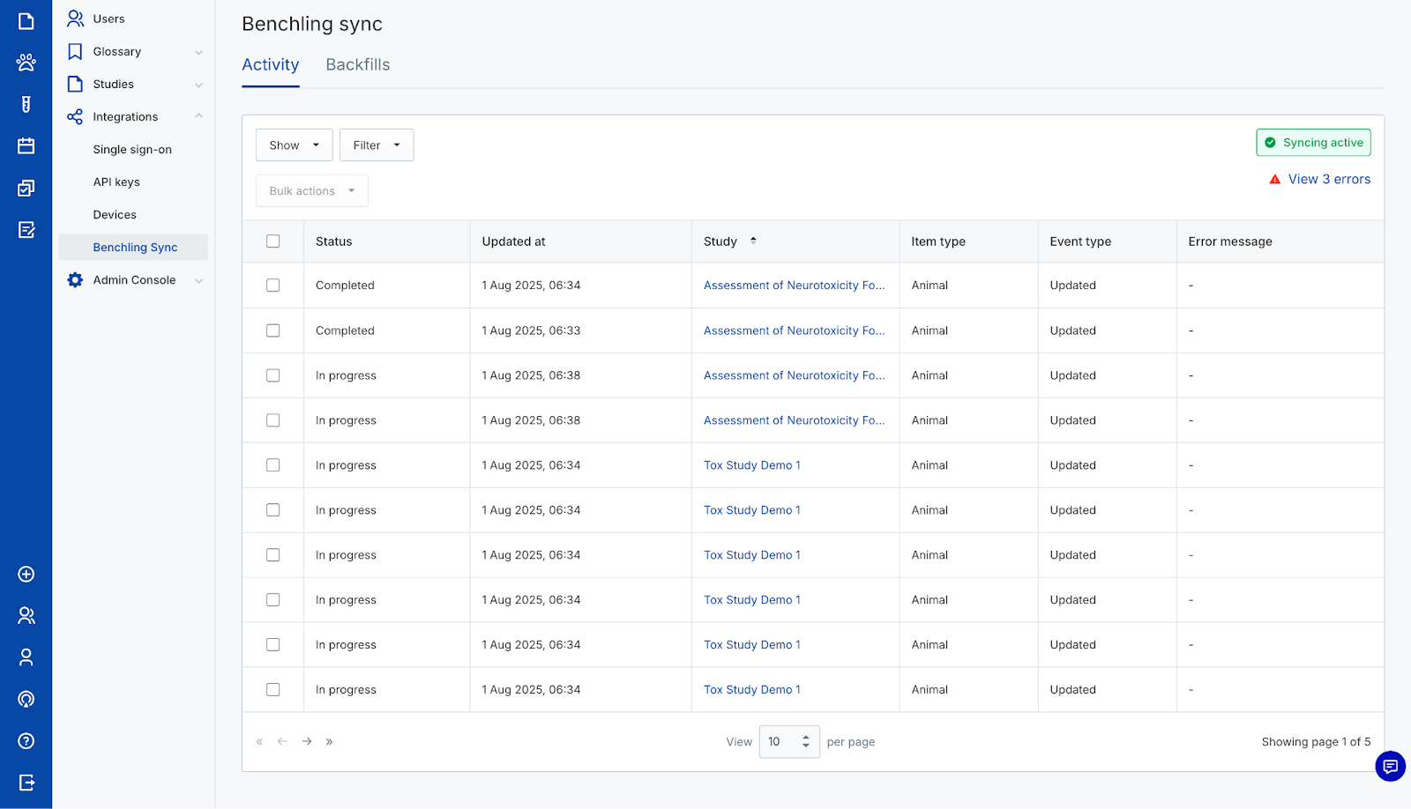Image resolution: width=1411 pixels, height=809 pixels.
Task: Open the first Tox Study Demo 1 link
Action: 751,465
